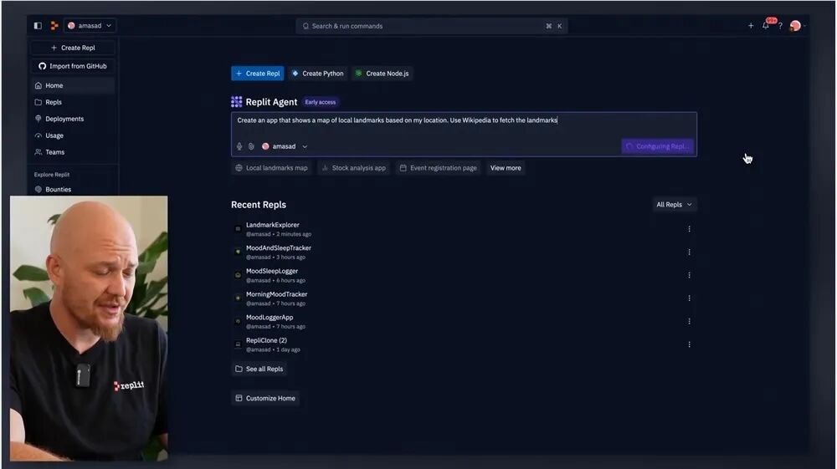Click the Search & run commands field

(431, 26)
